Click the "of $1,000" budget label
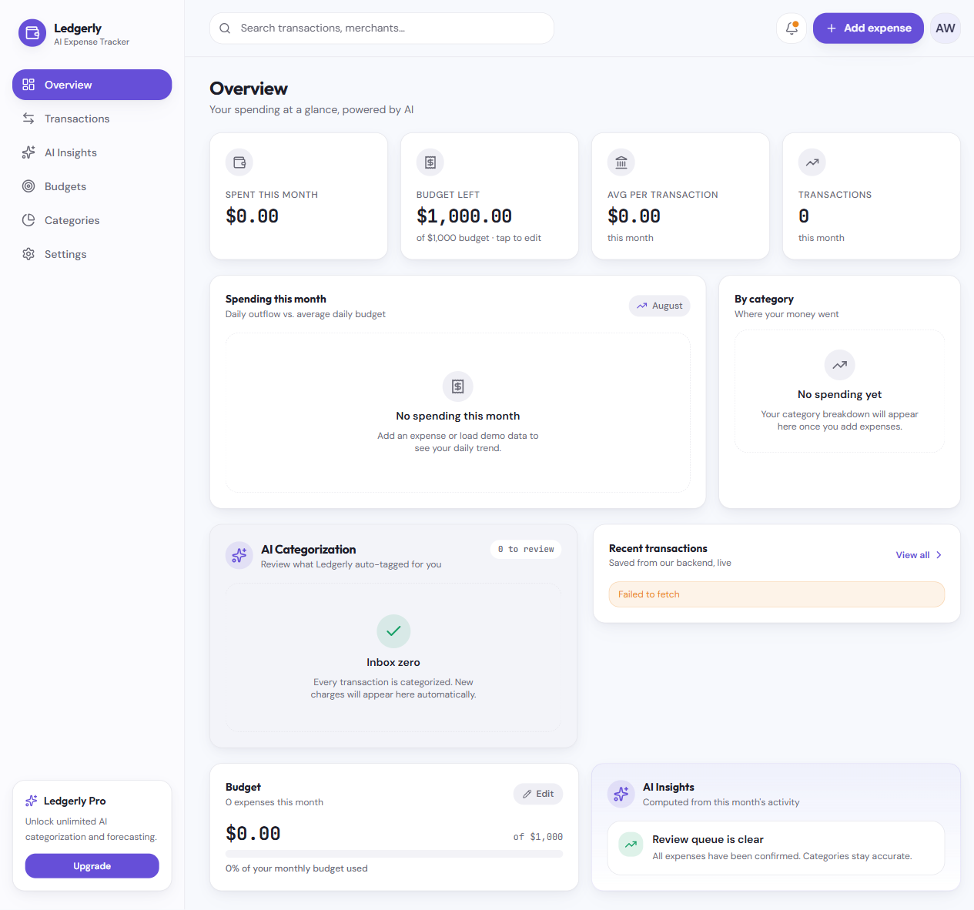Viewport: 974px width, 910px height. point(538,837)
